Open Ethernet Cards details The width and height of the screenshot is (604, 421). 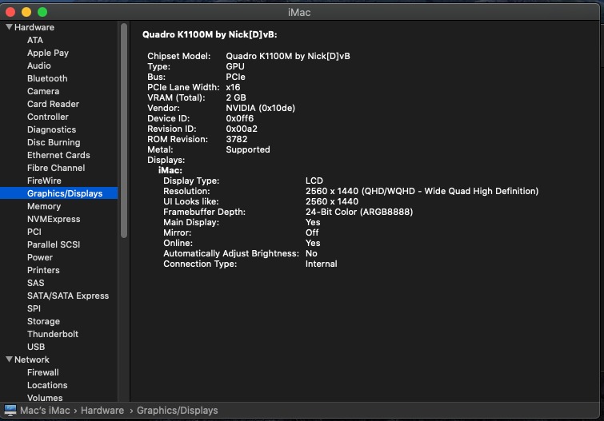coord(58,155)
